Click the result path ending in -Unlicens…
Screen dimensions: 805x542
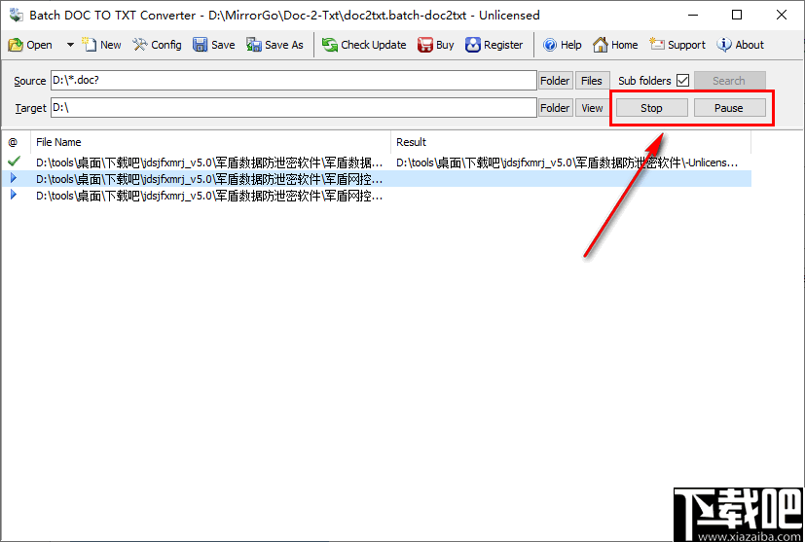(567, 163)
